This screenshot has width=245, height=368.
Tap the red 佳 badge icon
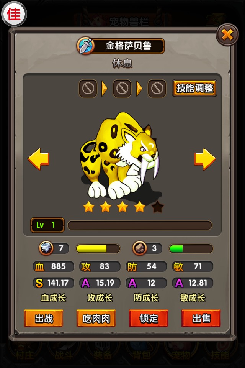click(14, 14)
